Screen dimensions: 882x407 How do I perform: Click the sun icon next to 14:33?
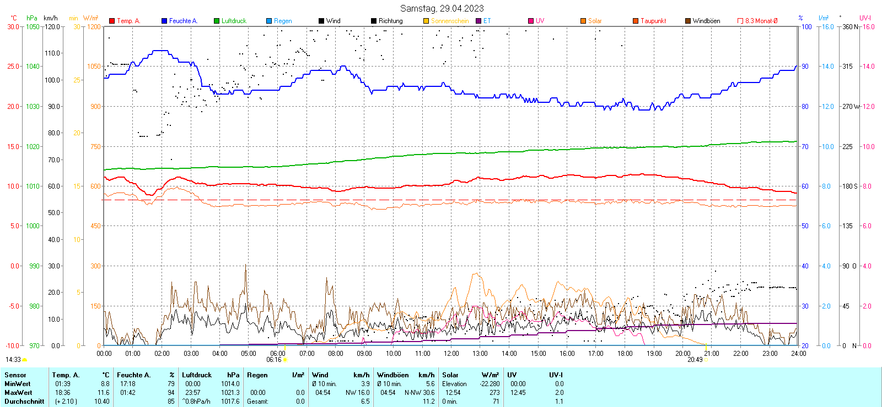click(x=24, y=360)
